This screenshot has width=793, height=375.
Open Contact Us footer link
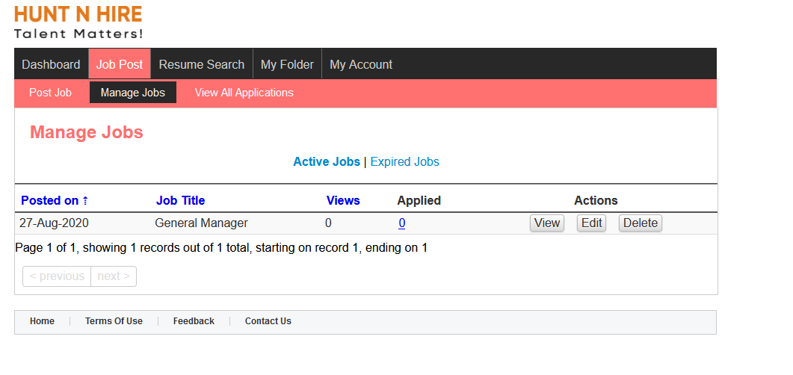[x=268, y=321]
